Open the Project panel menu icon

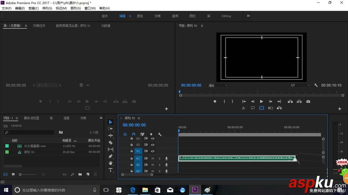[x=17, y=118]
